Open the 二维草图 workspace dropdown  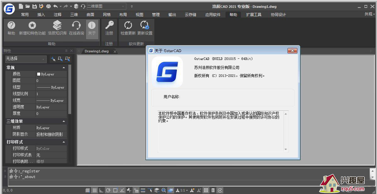(x=106, y=6)
